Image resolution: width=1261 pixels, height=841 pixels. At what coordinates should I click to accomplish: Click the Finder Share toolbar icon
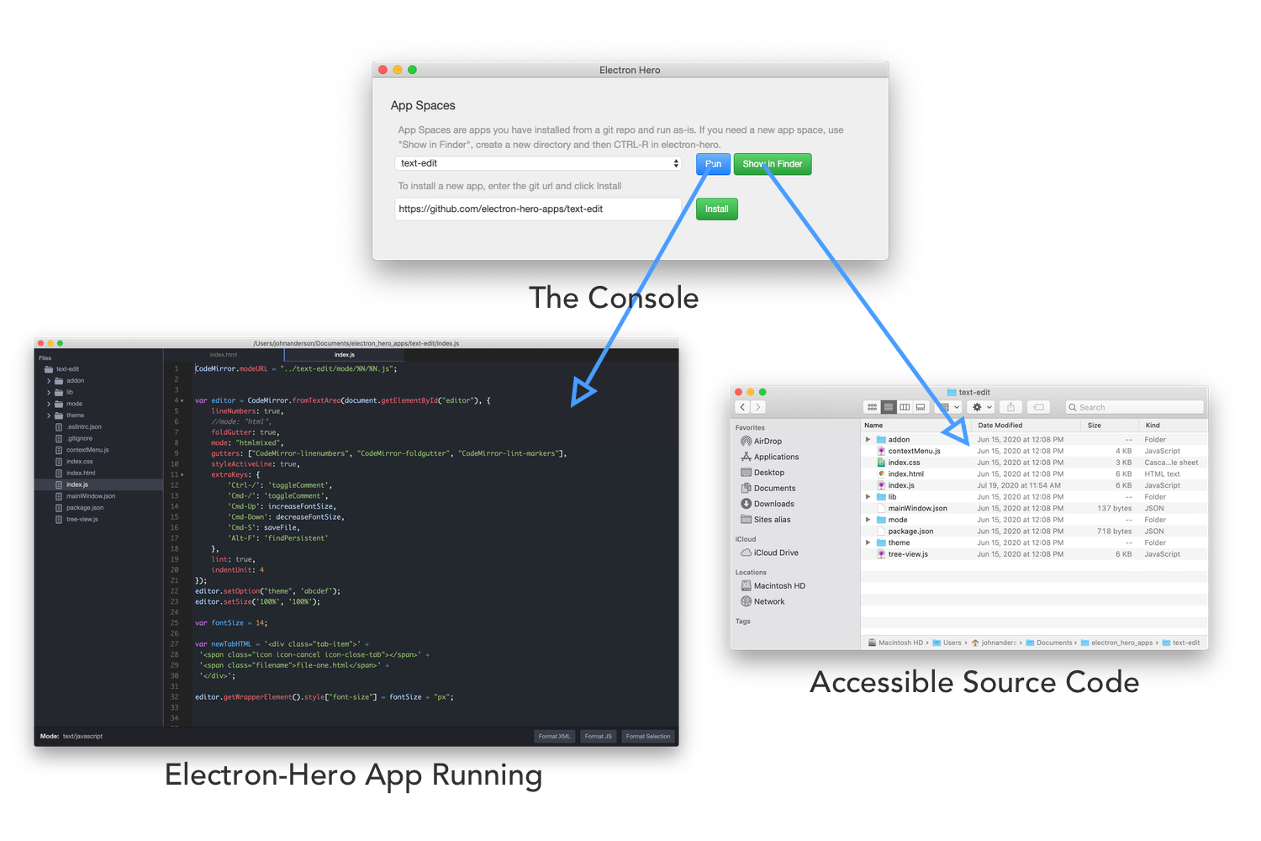click(x=1011, y=407)
